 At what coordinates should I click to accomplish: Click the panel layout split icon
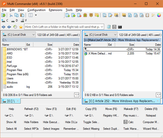pyautogui.click(x=30, y=15)
